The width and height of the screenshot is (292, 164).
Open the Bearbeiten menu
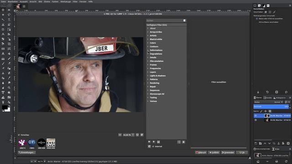click(x=13, y=1)
